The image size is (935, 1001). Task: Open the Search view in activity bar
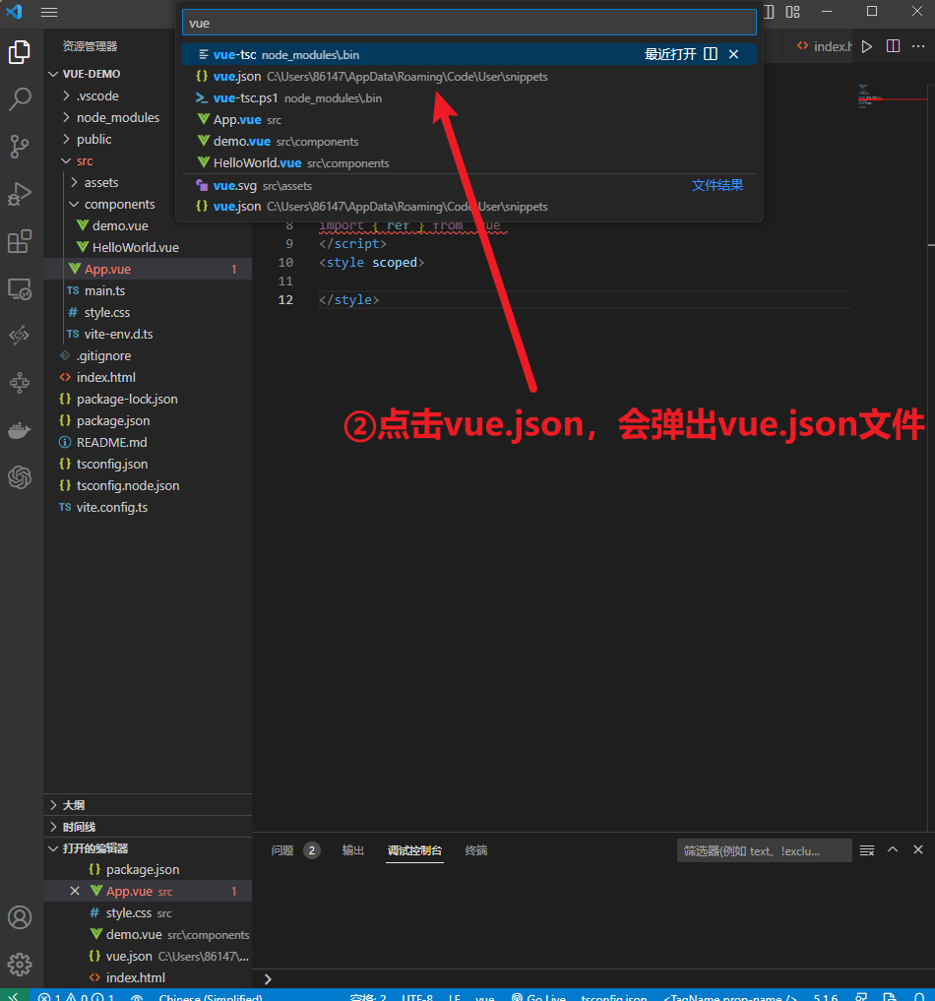[x=20, y=99]
